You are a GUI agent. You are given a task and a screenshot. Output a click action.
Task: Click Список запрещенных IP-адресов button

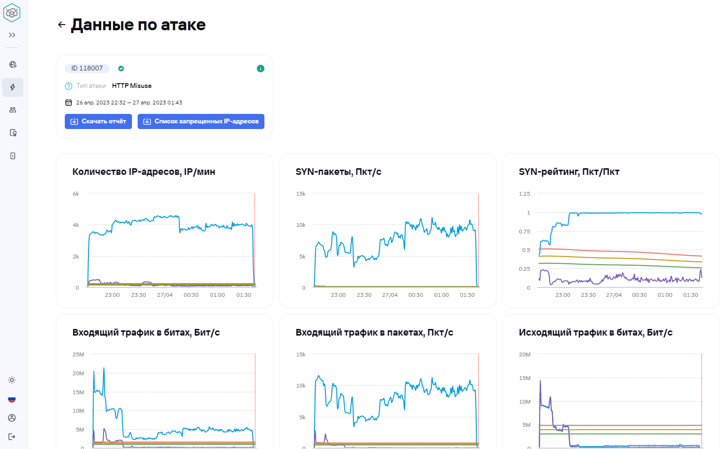(x=201, y=121)
